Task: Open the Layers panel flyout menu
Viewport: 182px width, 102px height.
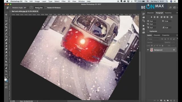Action: (x=177, y=35)
